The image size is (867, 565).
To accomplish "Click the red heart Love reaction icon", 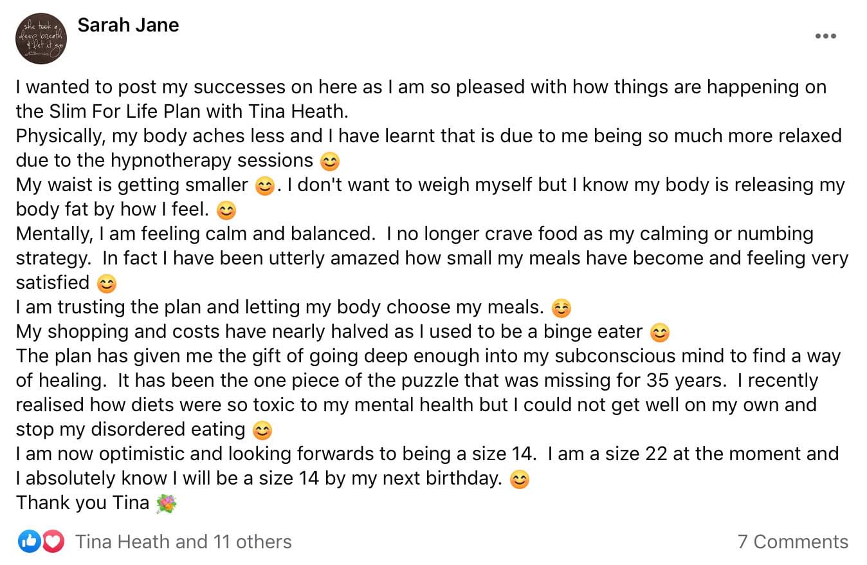I will (53, 542).
